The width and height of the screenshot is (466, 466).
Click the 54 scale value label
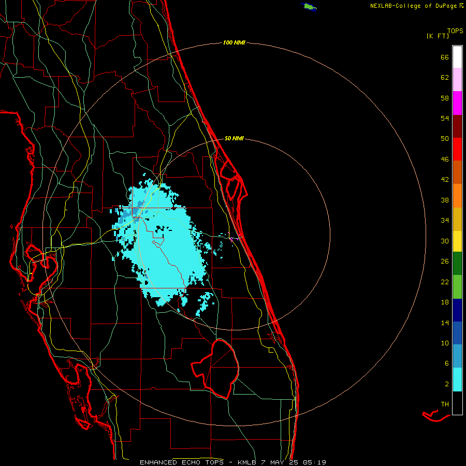(x=445, y=118)
